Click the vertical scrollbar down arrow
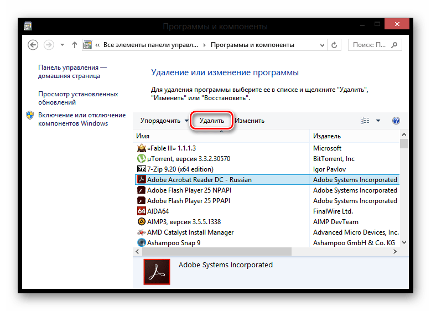 [404, 242]
